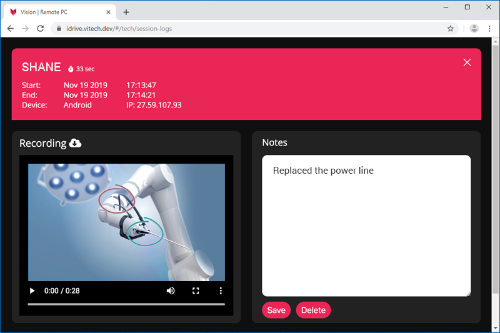
Task: Minimize the browser window
Action: point(446,7)
